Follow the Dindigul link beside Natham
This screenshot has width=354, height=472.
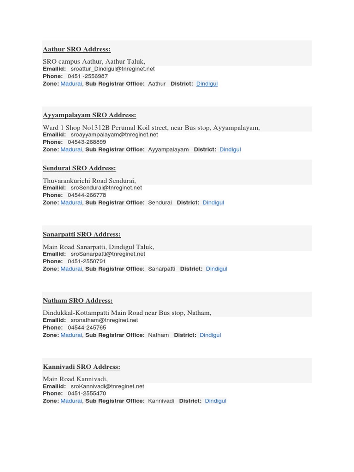tap(210, 335)
